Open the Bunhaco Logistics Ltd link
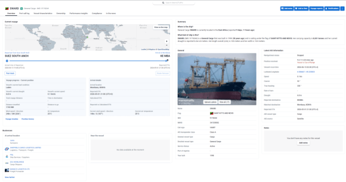 coord(20,169)
